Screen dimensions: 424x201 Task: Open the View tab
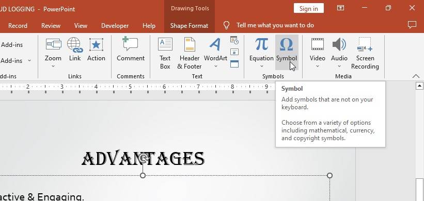81,26
